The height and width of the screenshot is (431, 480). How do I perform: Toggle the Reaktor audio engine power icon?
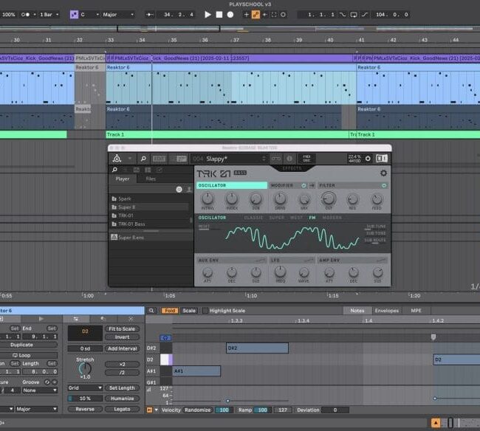[x=368, y=159]
